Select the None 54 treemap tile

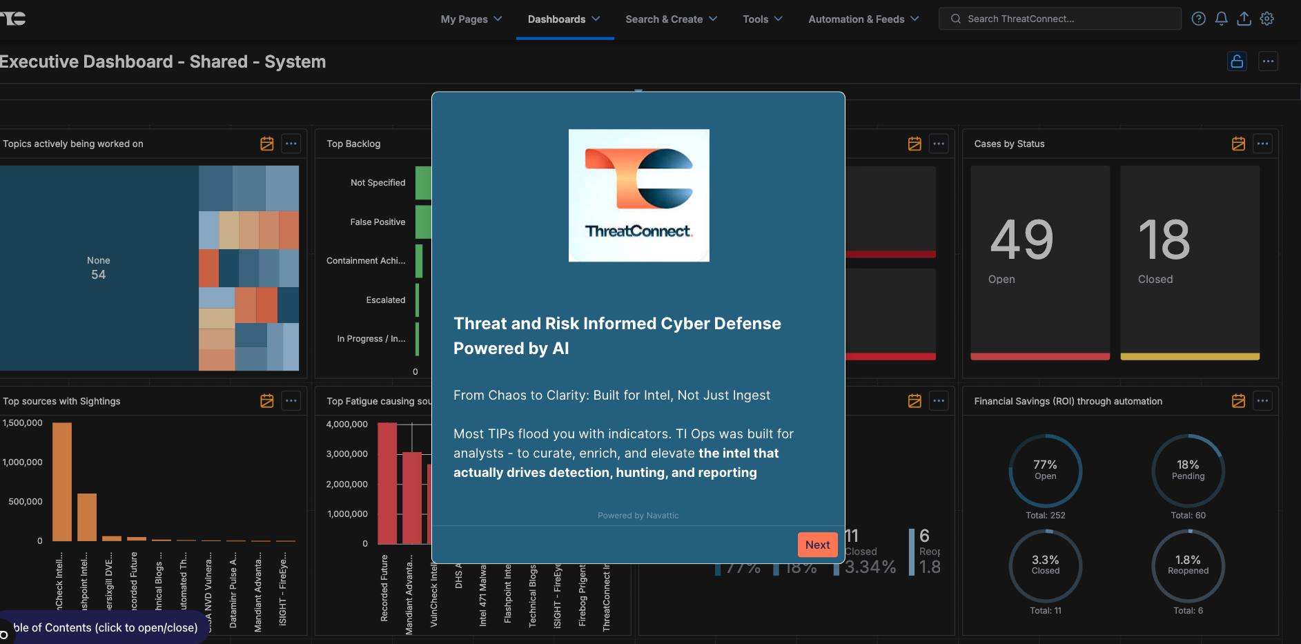tap(99, 268)
